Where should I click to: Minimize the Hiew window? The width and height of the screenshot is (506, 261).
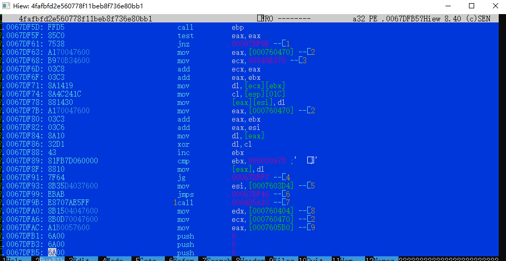coord(448,6)
